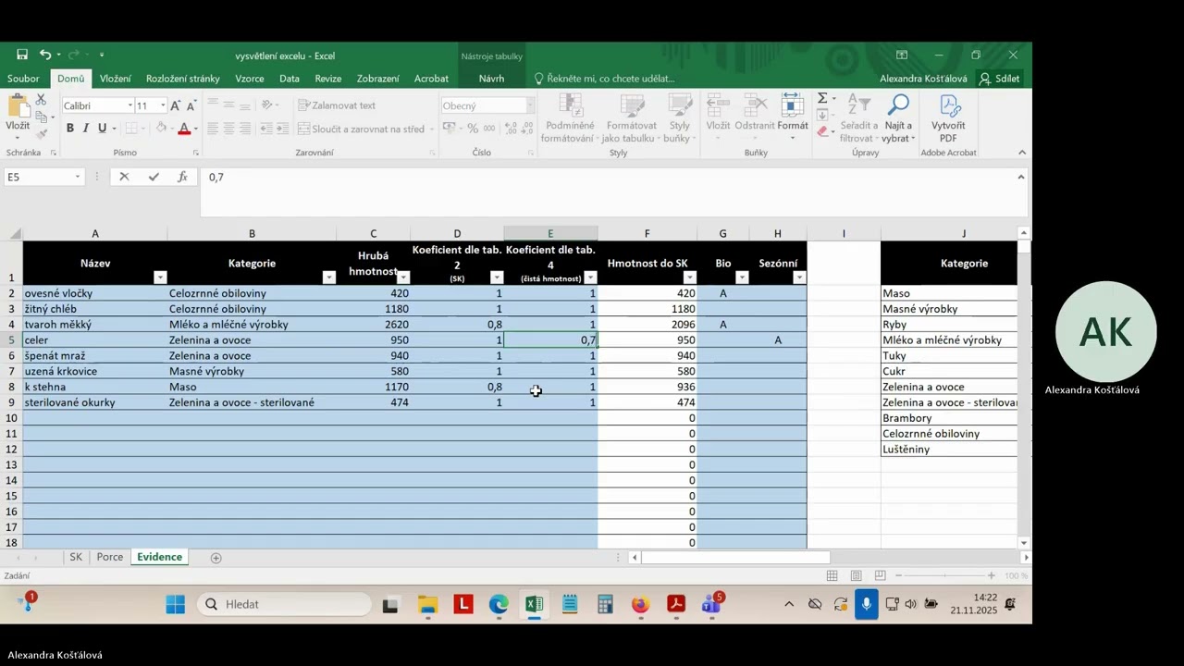
Task: Open the filter dropdown for Bio column
Action: click(x=742, y=277)
